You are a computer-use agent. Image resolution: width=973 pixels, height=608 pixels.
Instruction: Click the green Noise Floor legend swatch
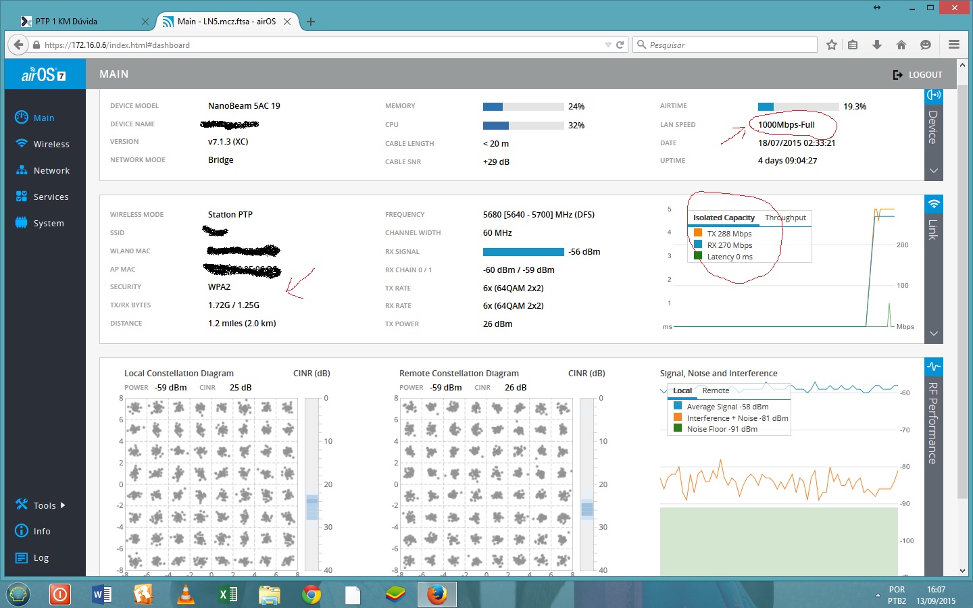click(678, 428)
